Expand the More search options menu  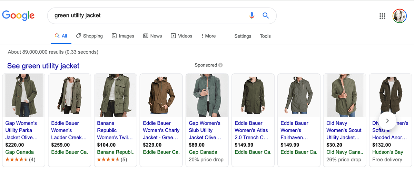[x=208, y=36]
